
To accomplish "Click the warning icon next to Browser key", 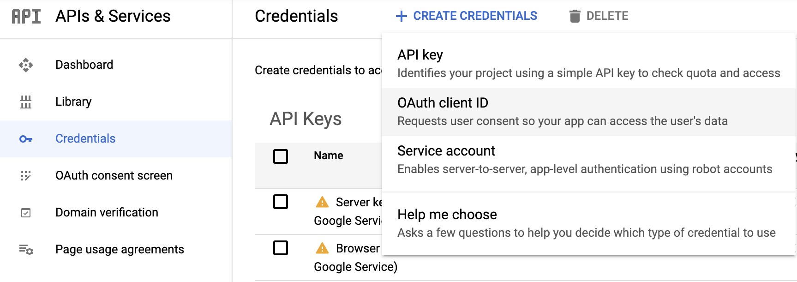I will (323, 248).
